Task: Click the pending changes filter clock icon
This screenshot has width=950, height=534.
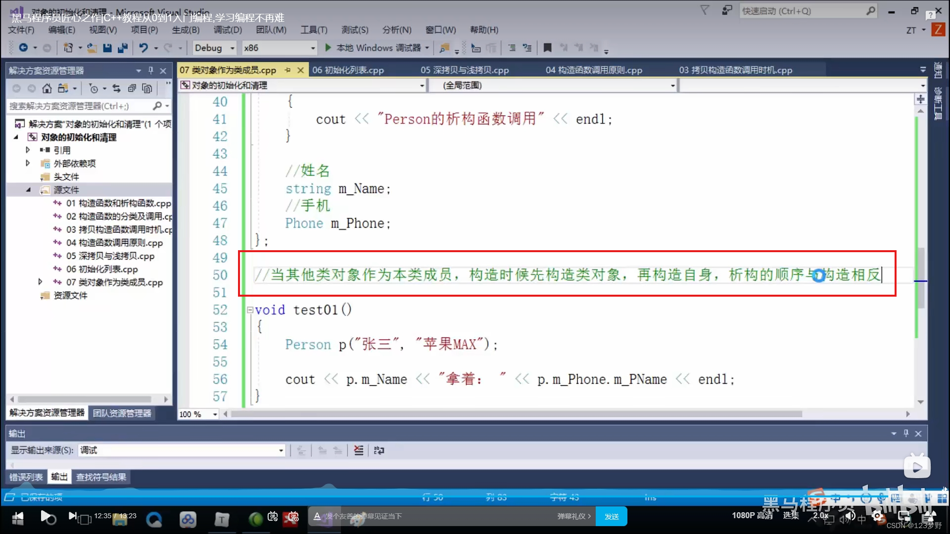Action: (x=94, y=89)
